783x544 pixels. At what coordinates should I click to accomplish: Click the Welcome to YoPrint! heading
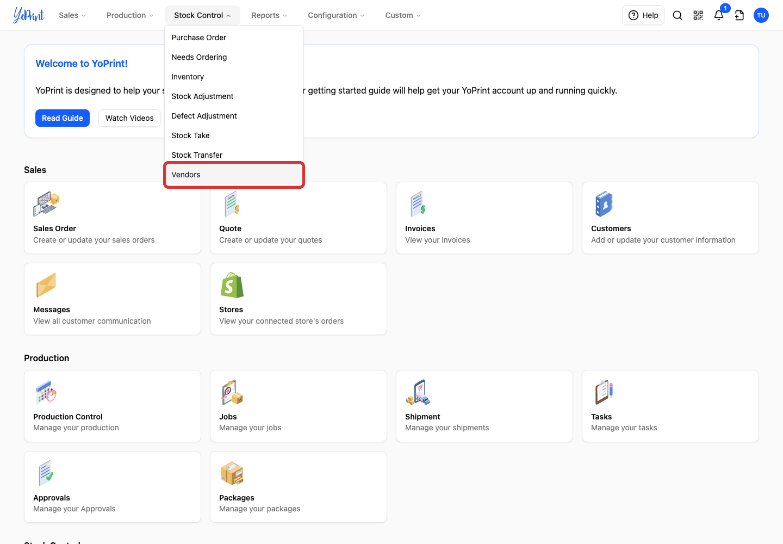point(82,64)
